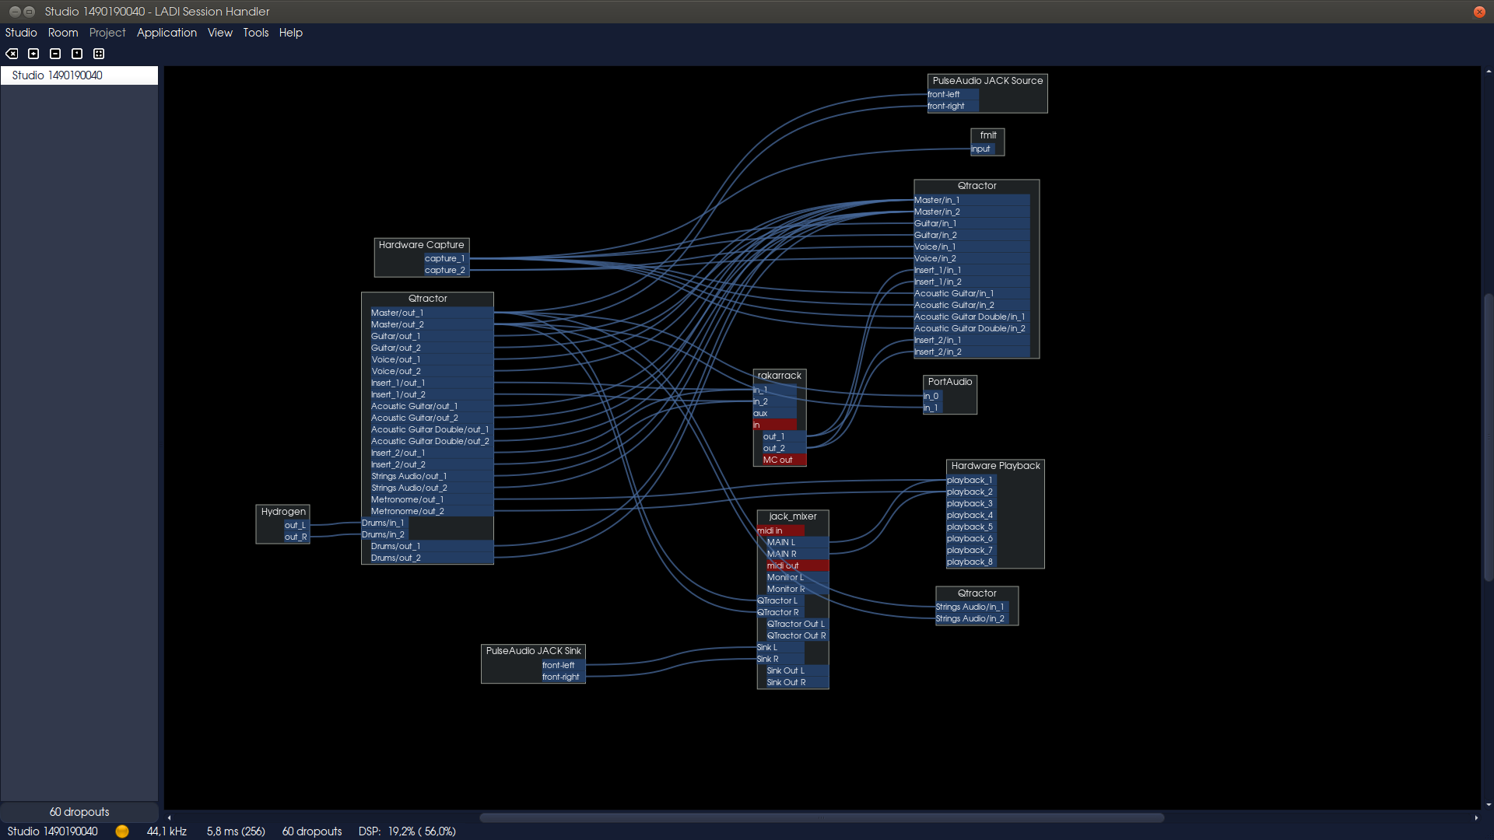Select Qtractor Master/out_1 port

(431, 313)
